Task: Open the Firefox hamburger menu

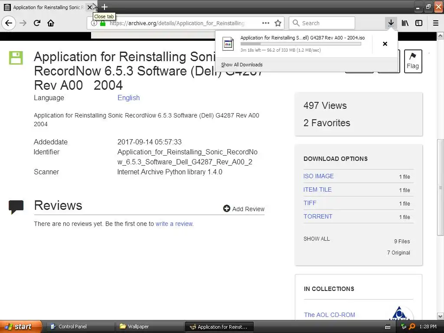Action: click(x=436, y=23)
